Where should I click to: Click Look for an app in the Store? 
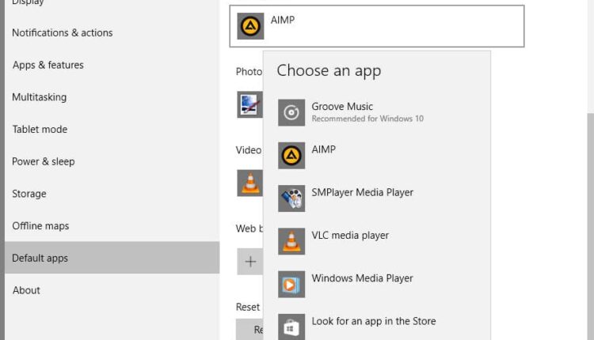(x=374, y=321)
